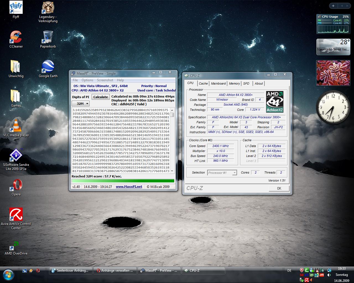Click the CPU Usage gadget chip icon
The image size is (354, 283).
(319, 17)
